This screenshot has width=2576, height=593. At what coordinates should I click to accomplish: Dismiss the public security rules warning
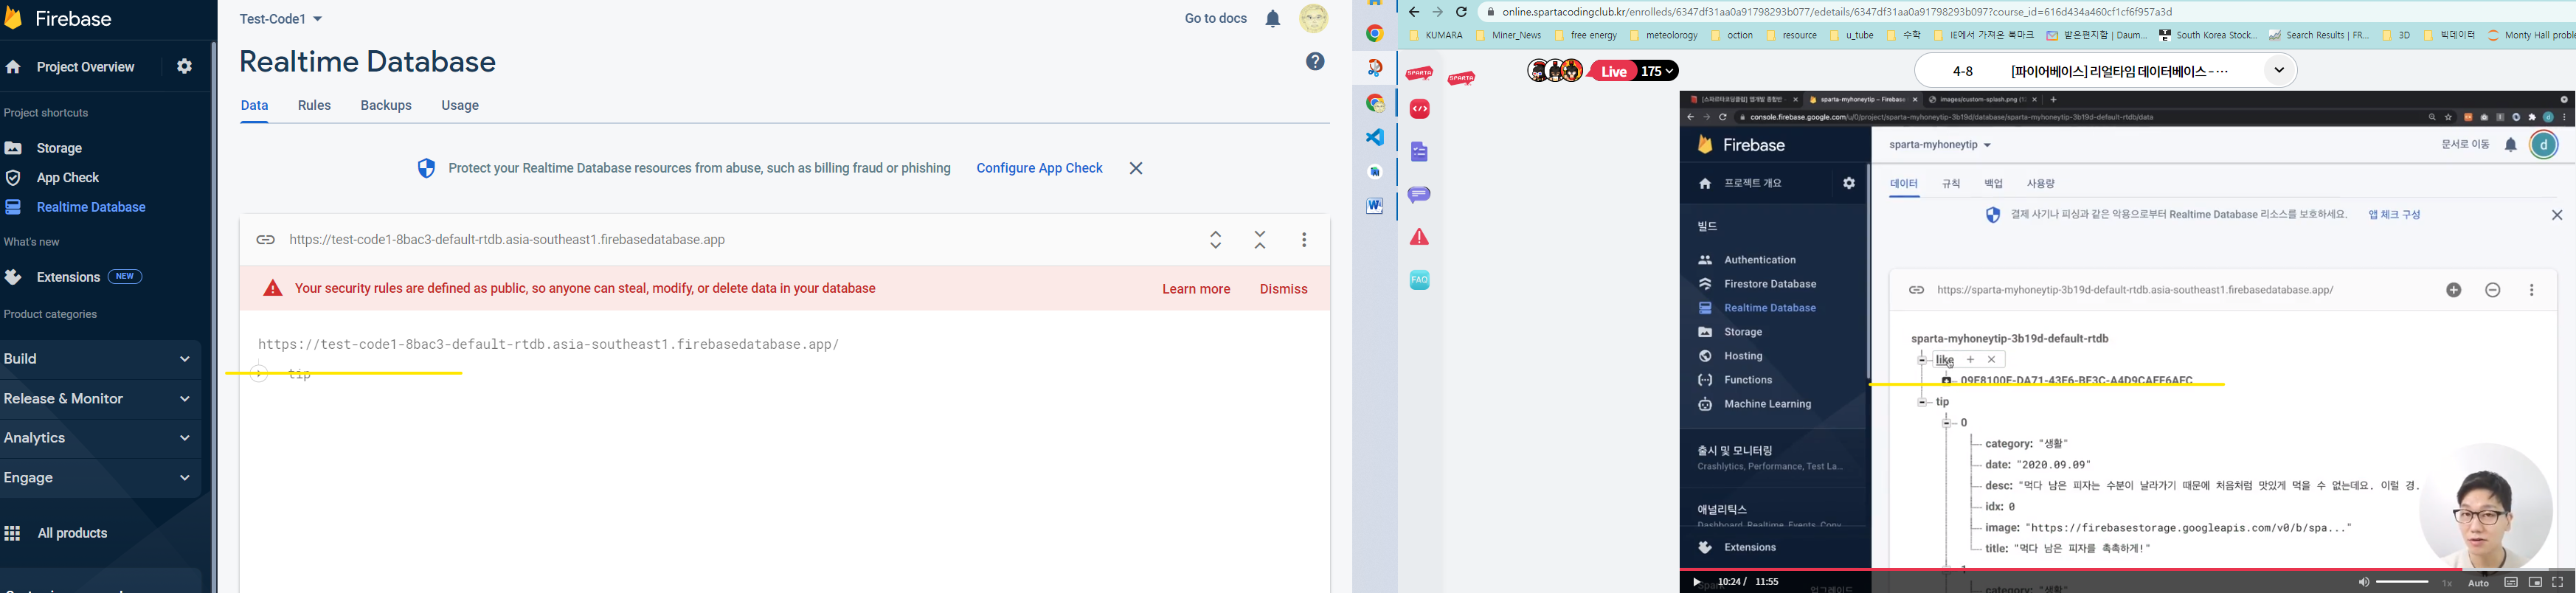pyautogui.click(x=1284, y=289)
